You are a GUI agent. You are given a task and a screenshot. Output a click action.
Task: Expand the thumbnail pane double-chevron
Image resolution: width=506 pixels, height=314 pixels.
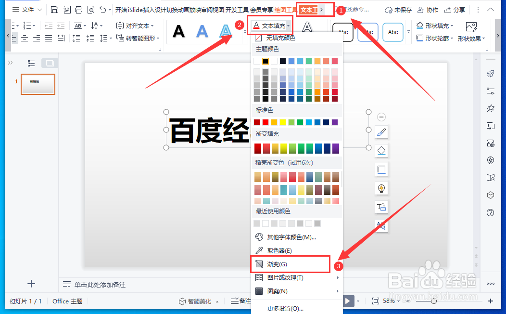click(10, 63)
